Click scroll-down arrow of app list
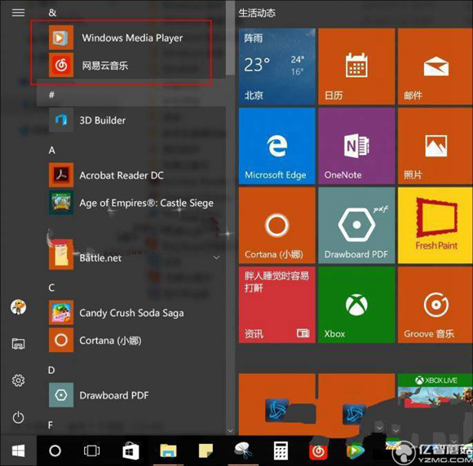Image resolution: width=473 pixels, height=466 pixels. (230, 431)
